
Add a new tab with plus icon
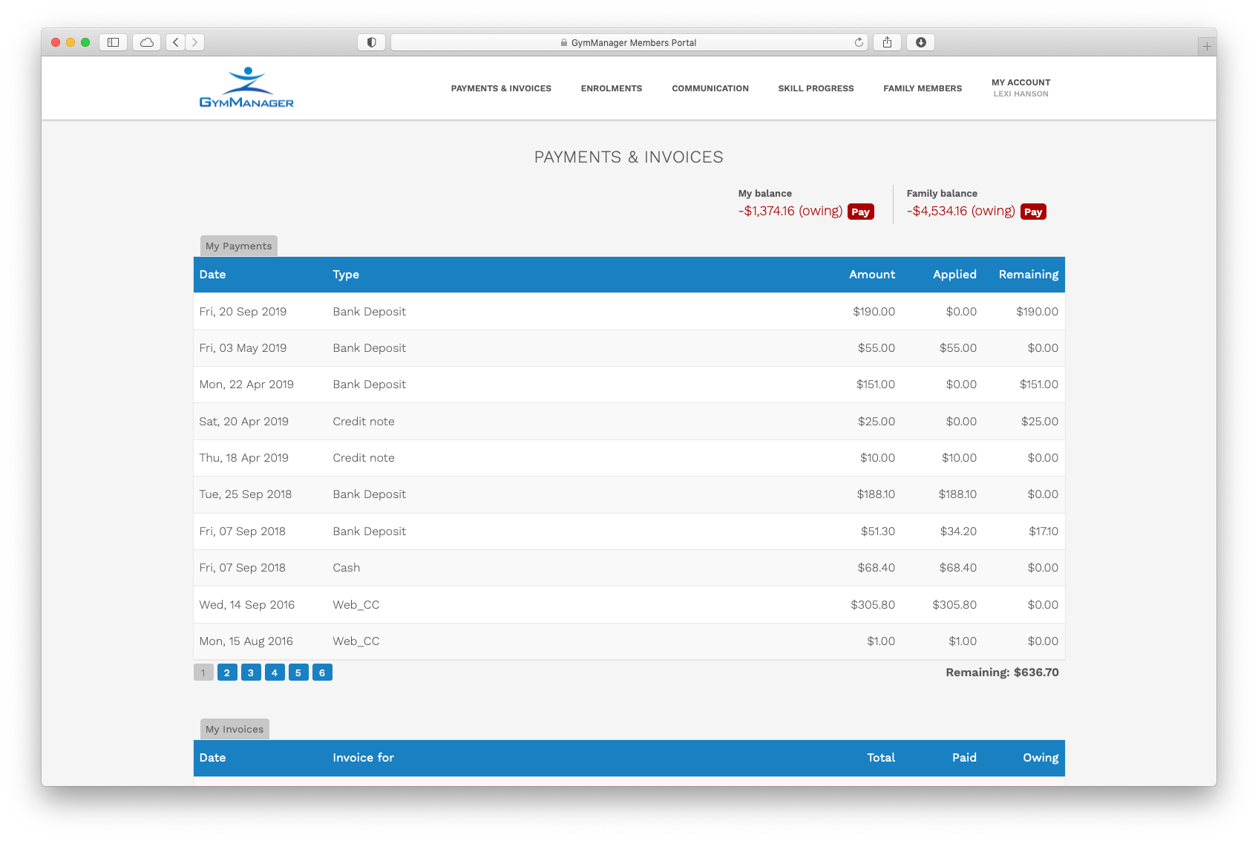coord(1207,46)
